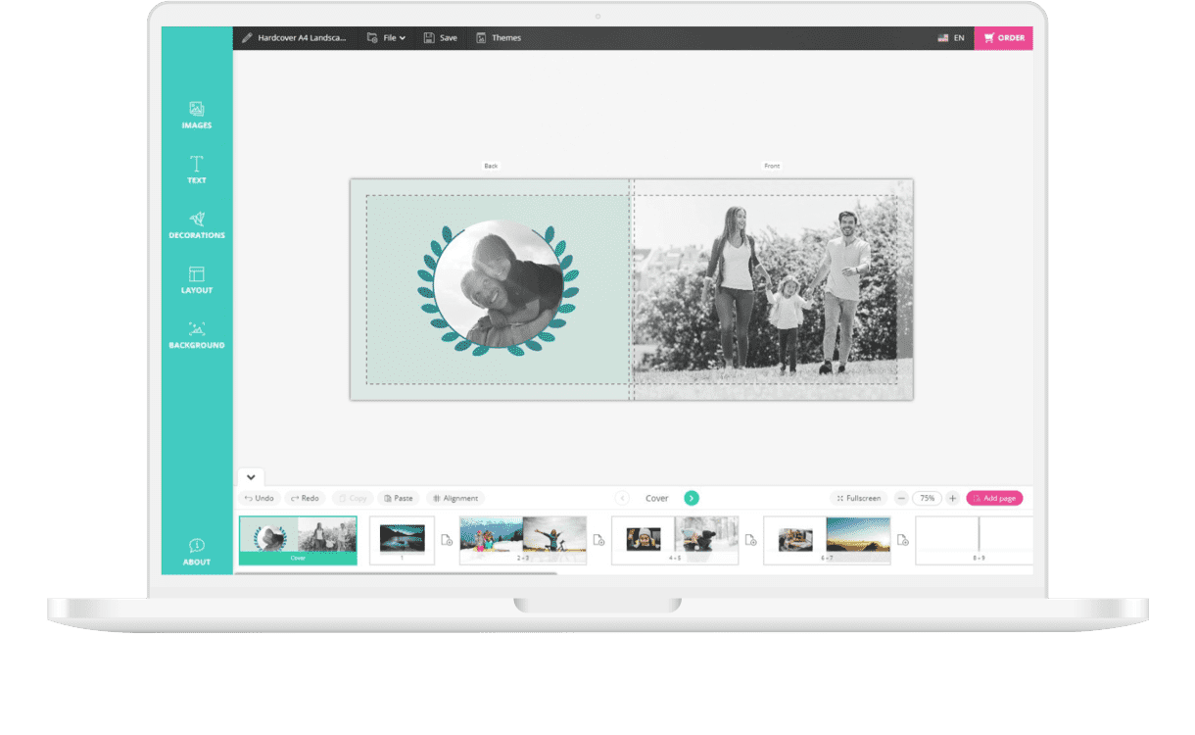Zoom in with plus button
The width and height of the screenshot is (1195, 735).
(952, 498)
